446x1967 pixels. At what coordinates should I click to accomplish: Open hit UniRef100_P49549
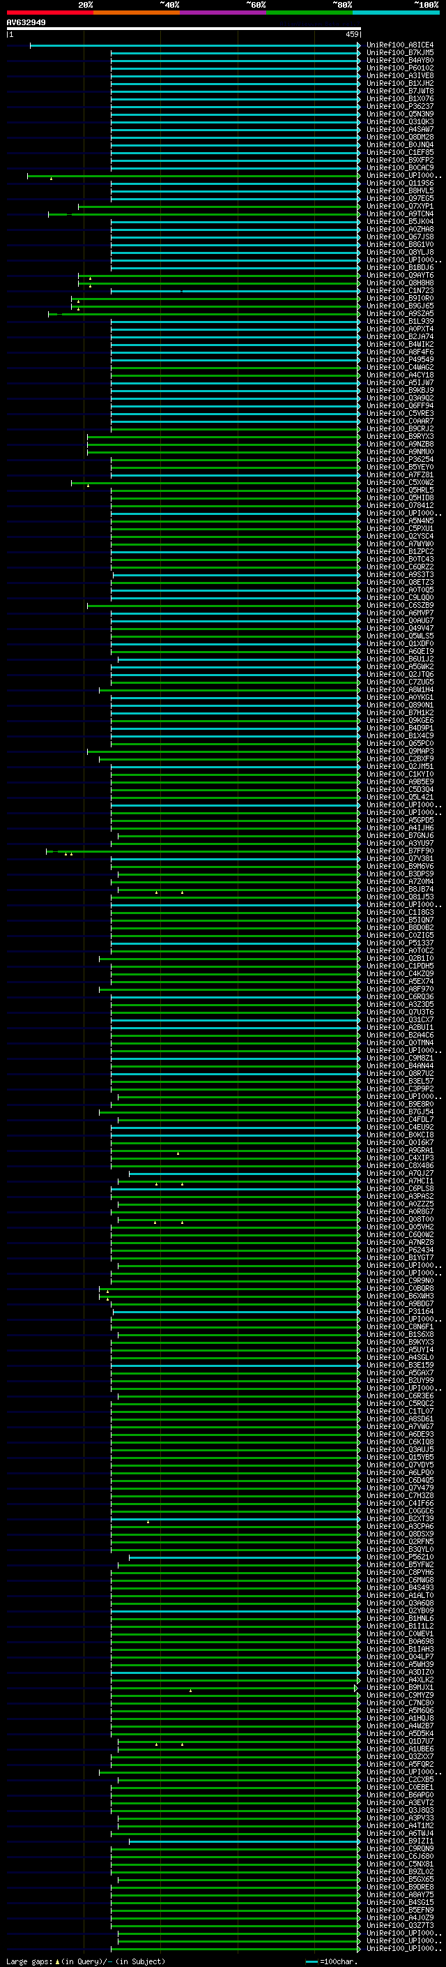click(400, 359)
